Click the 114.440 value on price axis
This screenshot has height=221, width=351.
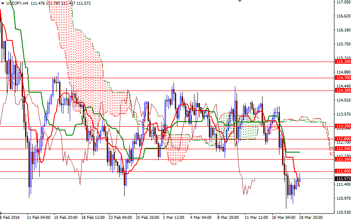click(343, 86)
